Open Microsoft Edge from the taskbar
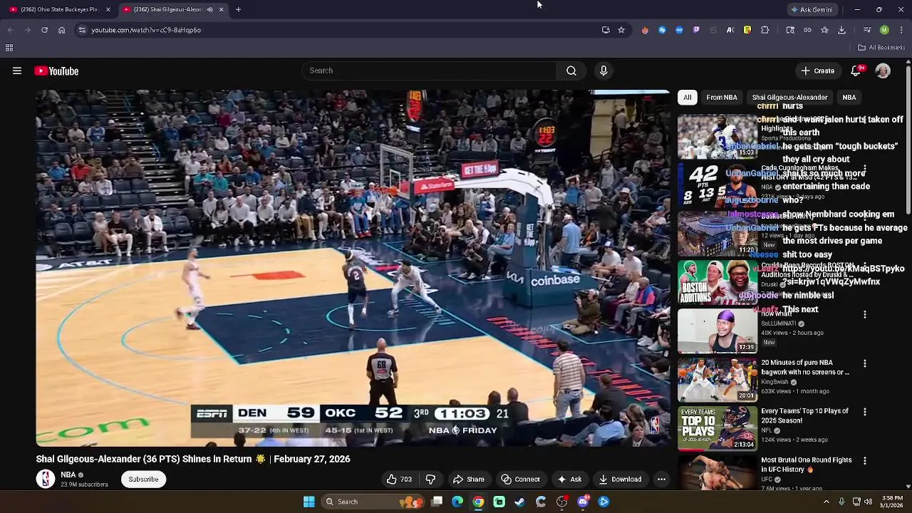The width and height of the screenshot is (912, 513). point(457,502)
